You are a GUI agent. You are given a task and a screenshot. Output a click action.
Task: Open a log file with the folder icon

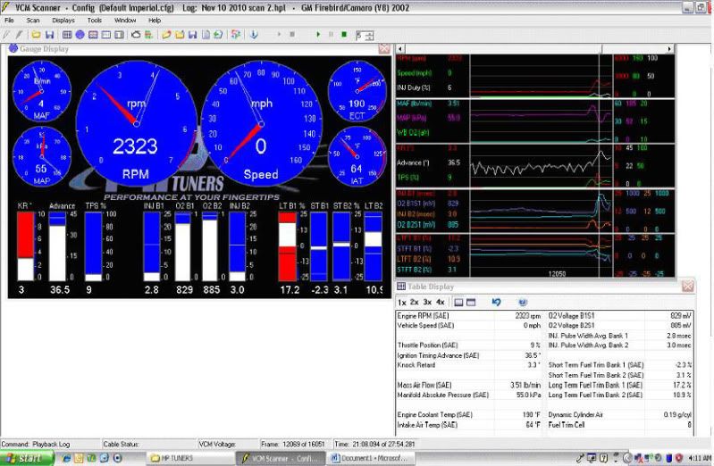[37, 34]
